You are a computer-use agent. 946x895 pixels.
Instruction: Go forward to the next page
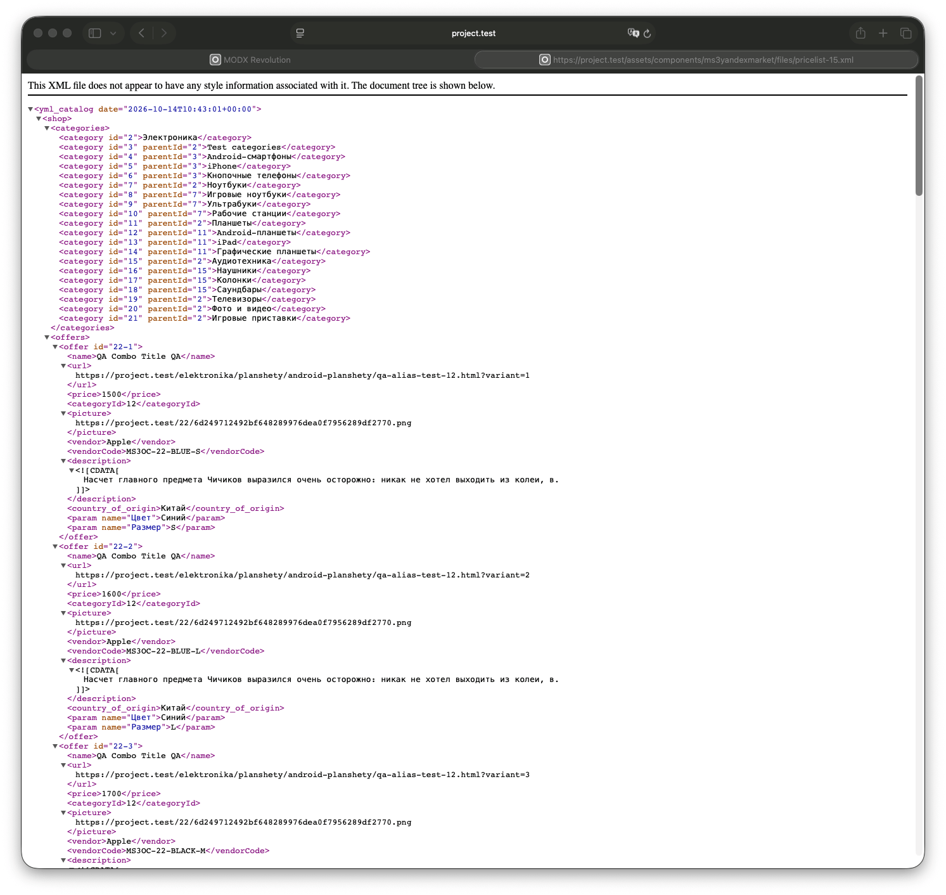coord(164,33)
